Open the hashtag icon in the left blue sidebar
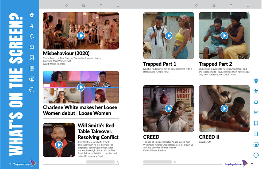This screenshot has width=262, height=169. point(32,26)
